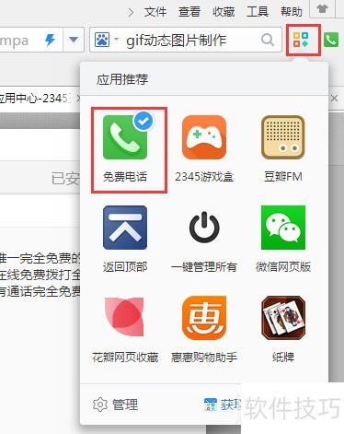Open the 工具 menu

pyautogui.click(x=258, y=12)
